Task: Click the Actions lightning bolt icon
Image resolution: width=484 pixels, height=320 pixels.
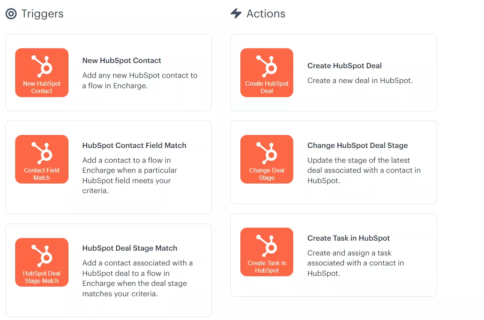Action: click(x=236, y=14)
